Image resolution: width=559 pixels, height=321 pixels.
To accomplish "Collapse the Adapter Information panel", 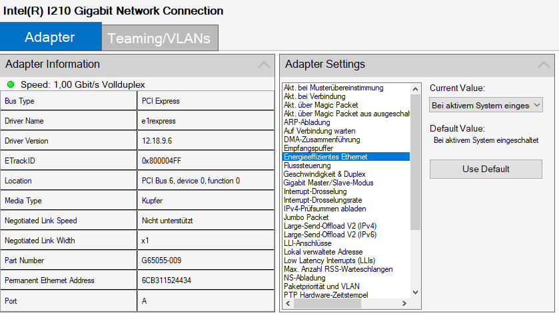I will point(264,64).
